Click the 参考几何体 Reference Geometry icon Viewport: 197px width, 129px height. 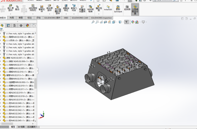(74, 8)
